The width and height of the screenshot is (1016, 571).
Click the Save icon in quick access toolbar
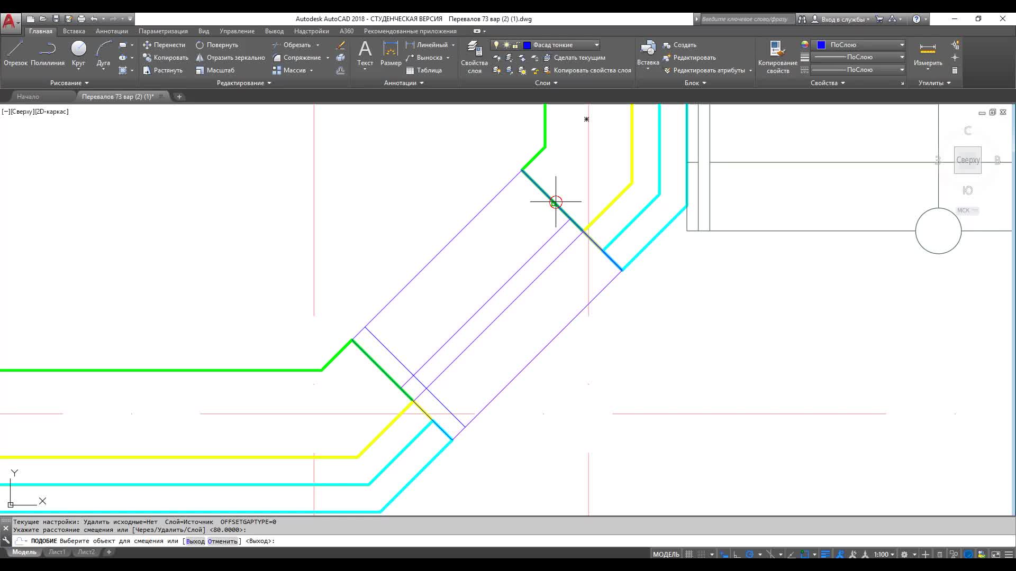pyautogui.click(x=56, y=19)
